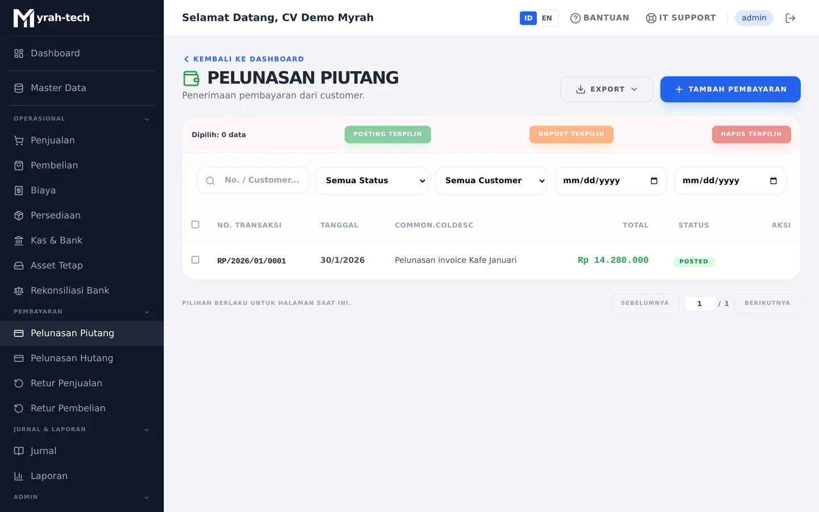Collapse the Operasional sidebar section

tap(82, 119)
